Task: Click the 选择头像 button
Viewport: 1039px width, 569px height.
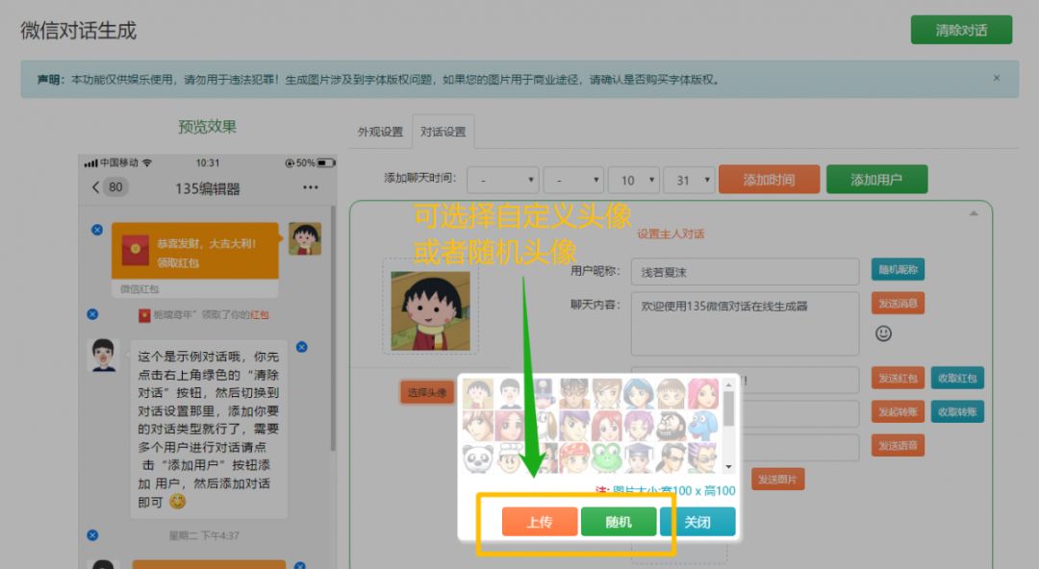Action: point(427,392)
